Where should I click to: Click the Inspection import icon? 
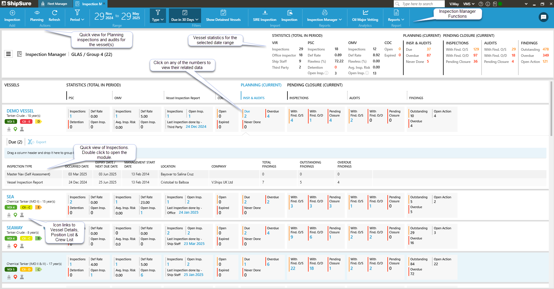click(289, 13)
